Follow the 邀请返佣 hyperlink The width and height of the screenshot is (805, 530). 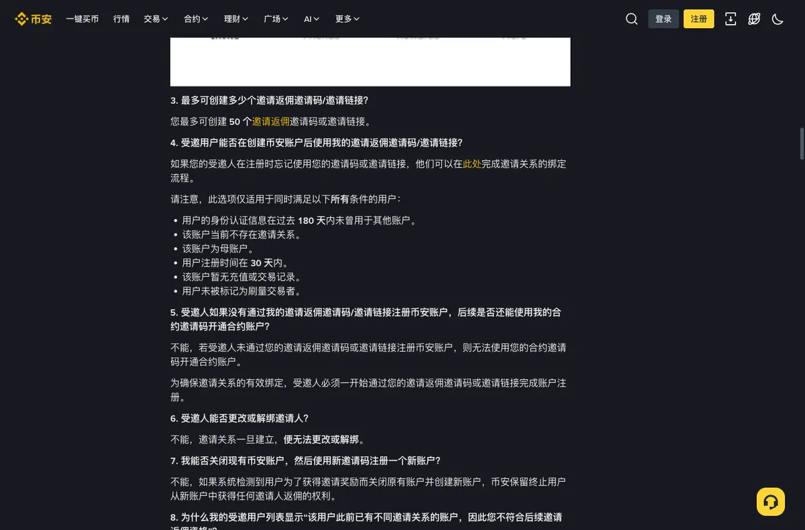tap(271, 121)
